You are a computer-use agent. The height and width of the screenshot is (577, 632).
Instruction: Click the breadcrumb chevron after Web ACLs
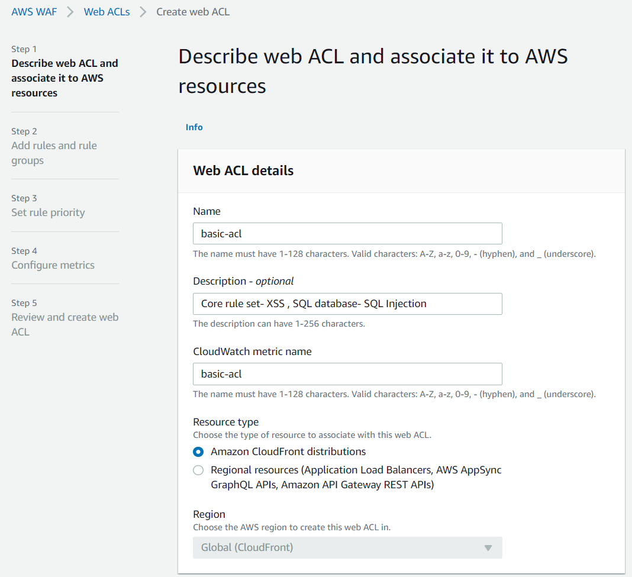pyautogui.click(x=143, y=12)
